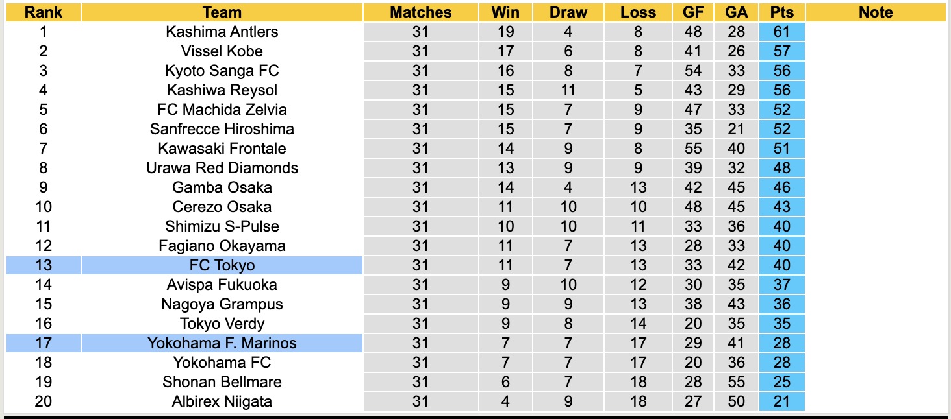Image resolution: width=951 pixels, height=419 pixels.
Task: Click the Kashima Antlers team name
Action: [x=222, y=32]
